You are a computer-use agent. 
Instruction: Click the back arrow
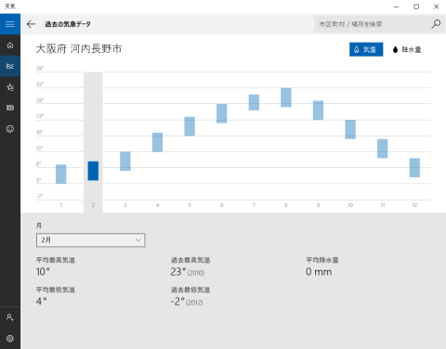(x=31, y=24)
